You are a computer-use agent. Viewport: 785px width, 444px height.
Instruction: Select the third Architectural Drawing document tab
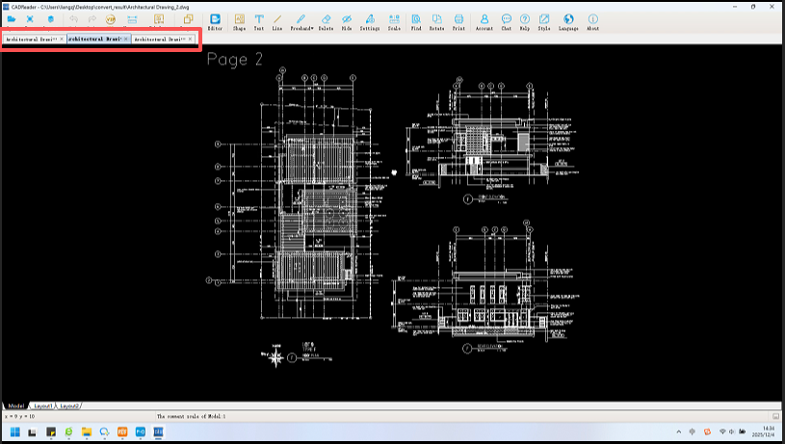159,39
